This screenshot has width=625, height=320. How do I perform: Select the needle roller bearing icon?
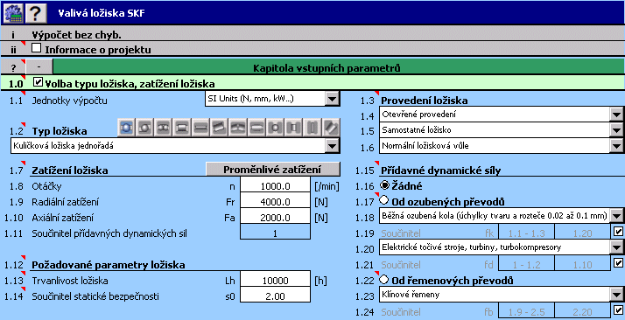coord(201,128)
